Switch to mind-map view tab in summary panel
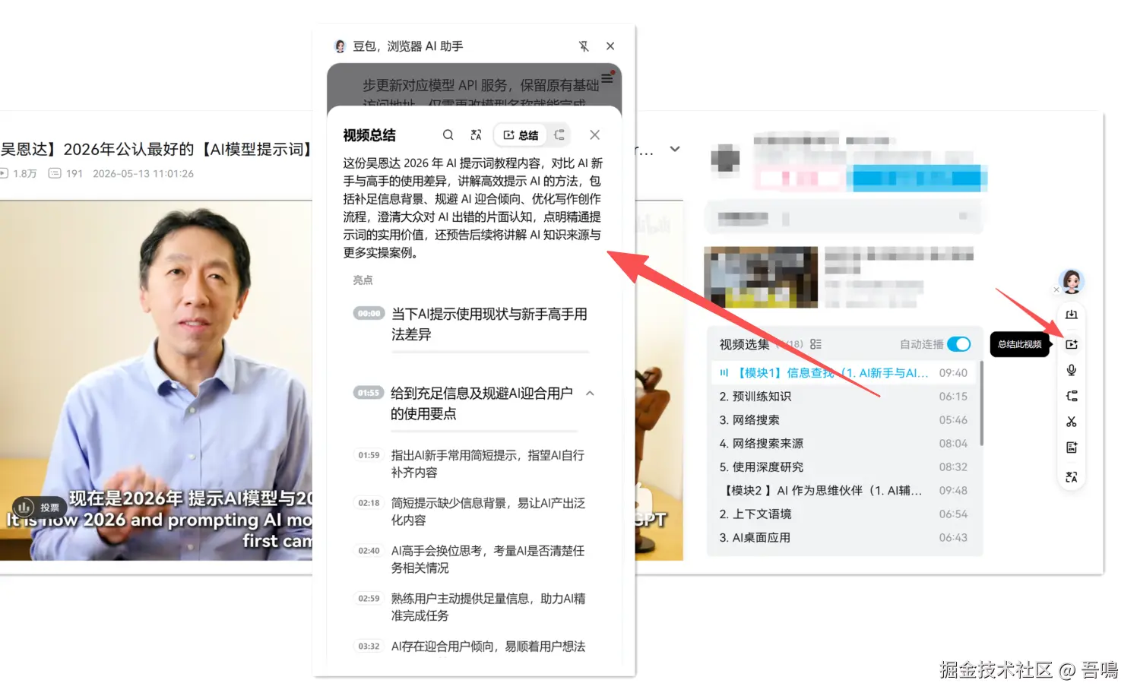Viewport: 1137px width, 699px height. [559, 134]
